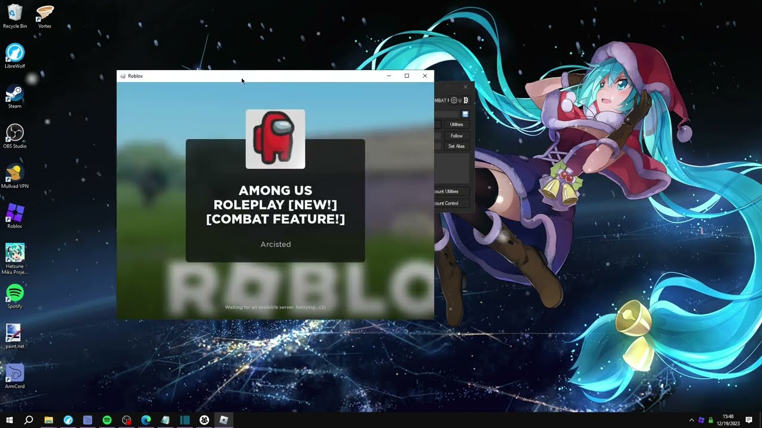762x428 pixels.
Task: Click the Settings gear in the background tool window
Action: [x=454, y=100]
